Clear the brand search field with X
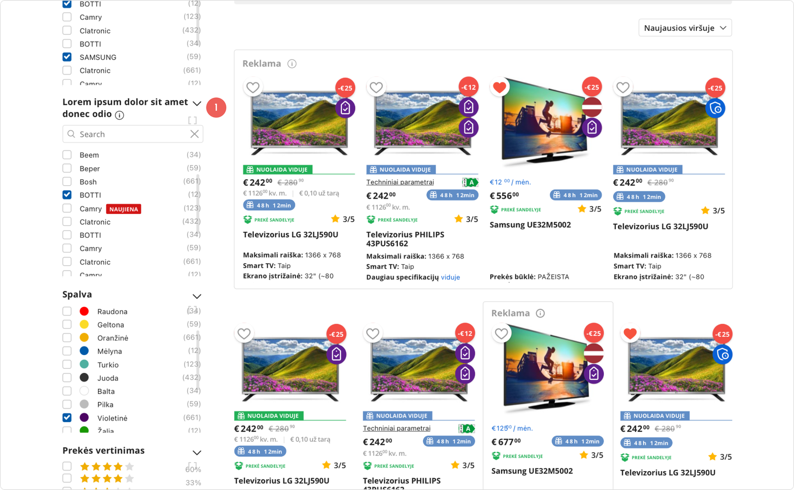The width and height of the screenshot is (794, 490). click(x=195, y=134)
